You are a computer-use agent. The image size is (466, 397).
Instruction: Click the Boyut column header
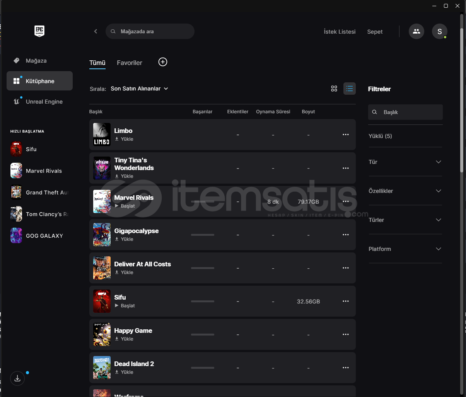[x=308, y=112]
